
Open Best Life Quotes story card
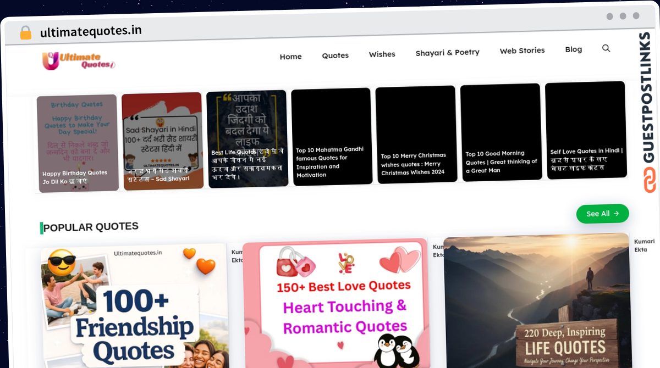(247, 139)
